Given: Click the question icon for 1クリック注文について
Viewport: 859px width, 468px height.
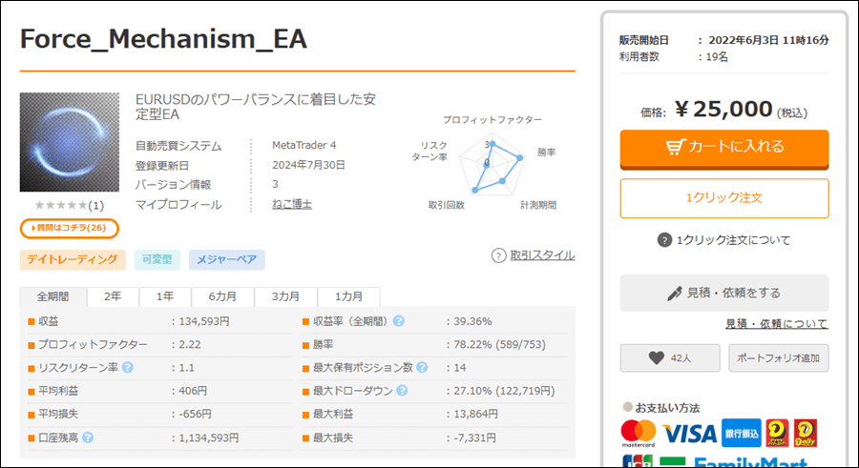Looking at the screenshot, I should [x=664, y=240].
